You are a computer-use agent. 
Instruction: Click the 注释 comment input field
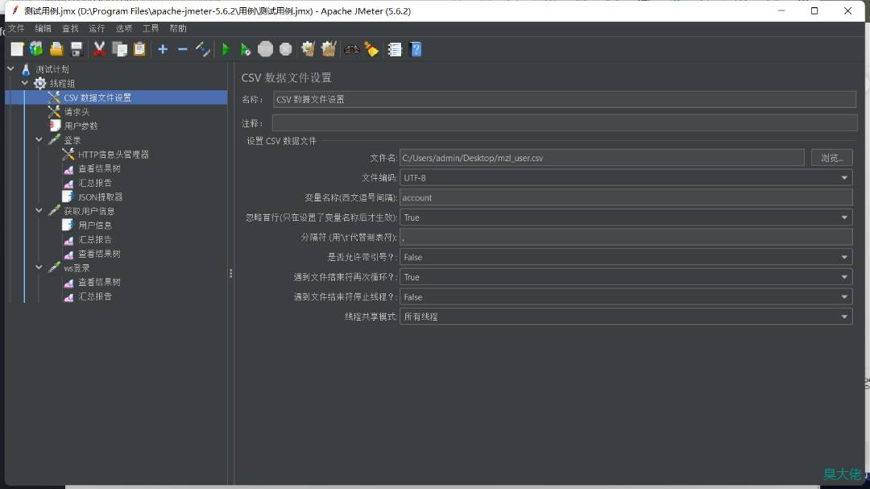(564, 123)
